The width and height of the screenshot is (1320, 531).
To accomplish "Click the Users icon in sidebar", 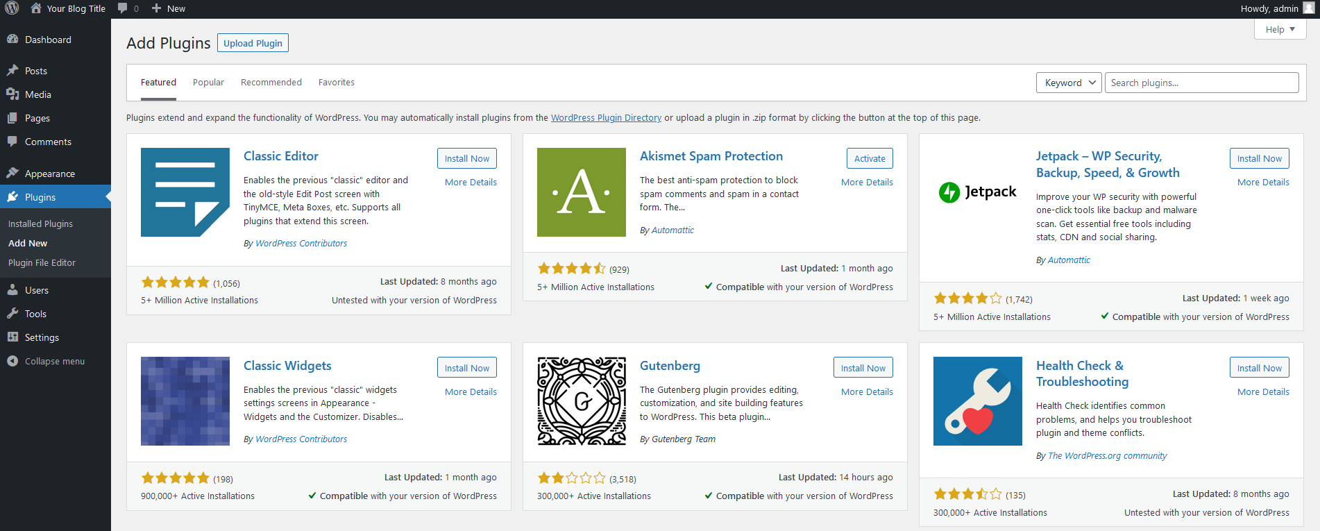I will [12, 290].
